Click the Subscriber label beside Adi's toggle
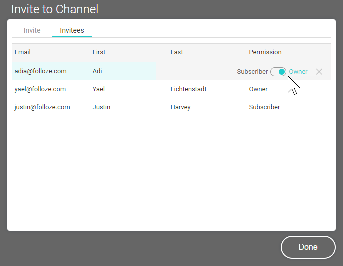The height and width of the screenshot is (266, 343). click(x=252, y=72)
